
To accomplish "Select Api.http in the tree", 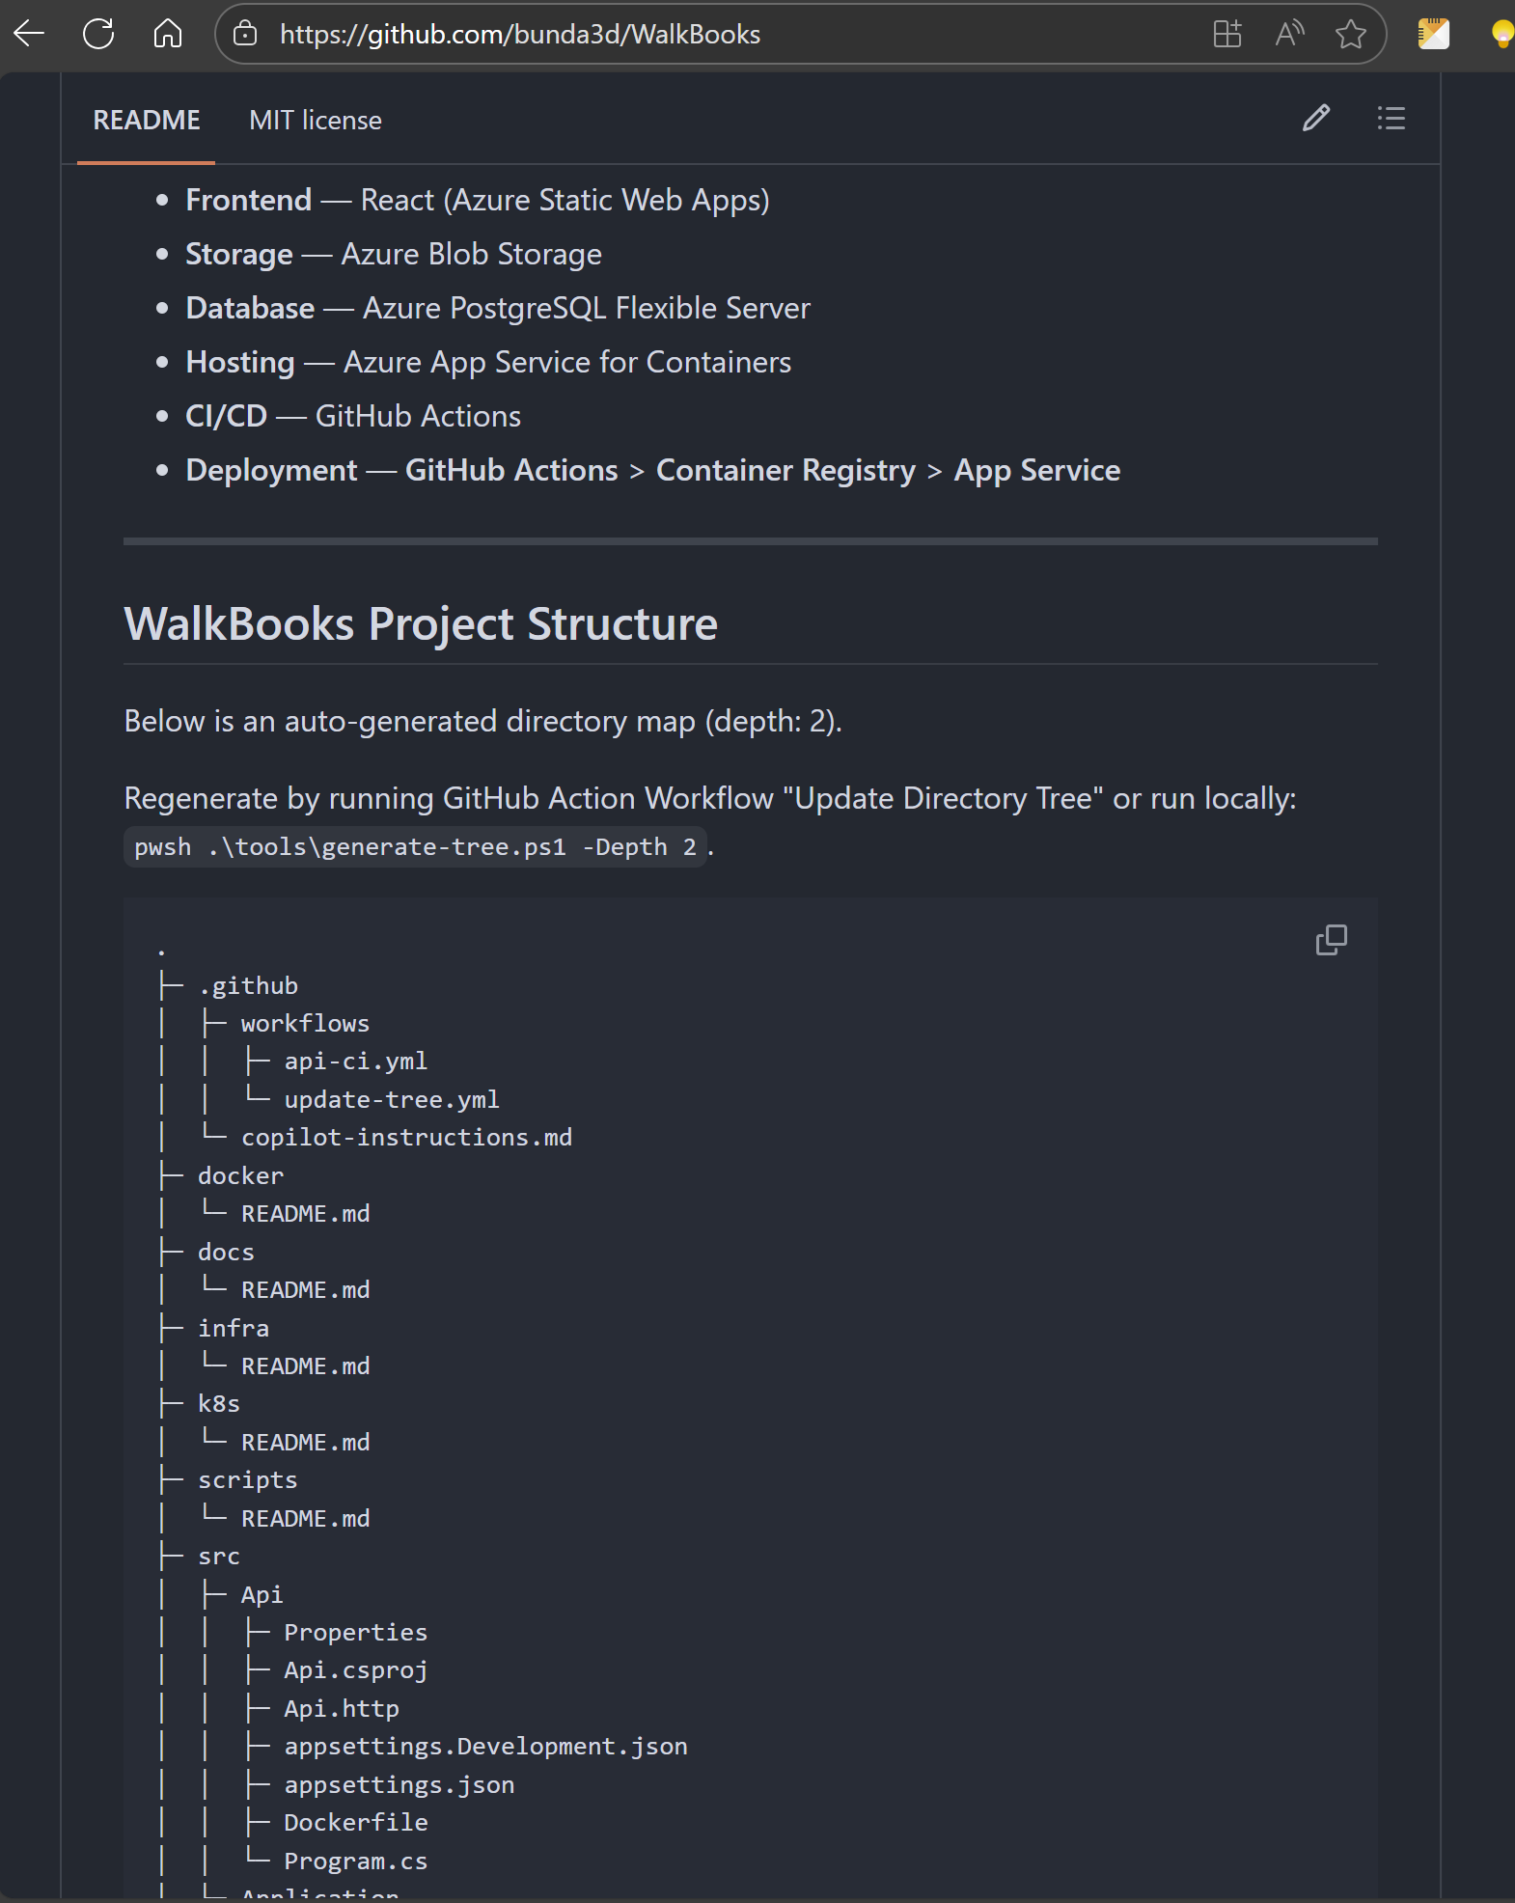I will [x=342, y=1708].
